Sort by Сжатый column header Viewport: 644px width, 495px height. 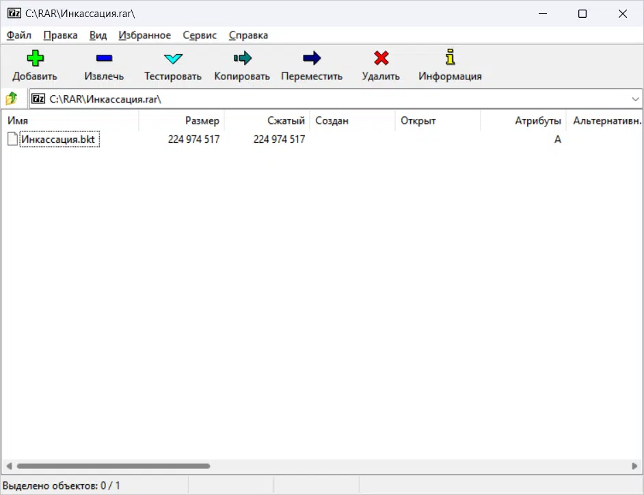(x=267, y=121)
